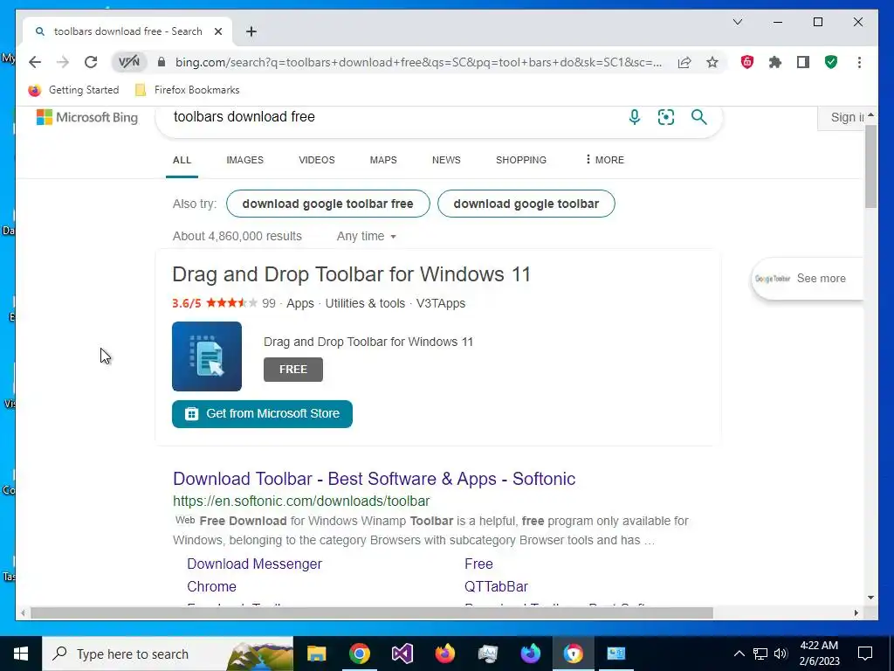Viewport: 894px width, 671px height.
Task: Open the 'QTTabBar' sublink
Action: [x=496, y=586]
